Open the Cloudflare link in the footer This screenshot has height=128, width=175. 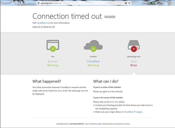[126, 124]
